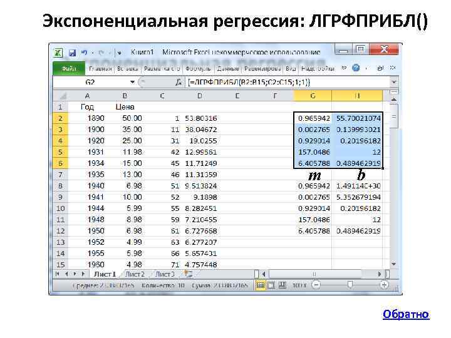Switch to the Лист1 sheet tab

[105, 274]
